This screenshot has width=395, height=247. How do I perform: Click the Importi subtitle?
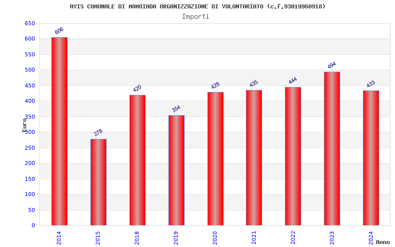pos(196,17)
